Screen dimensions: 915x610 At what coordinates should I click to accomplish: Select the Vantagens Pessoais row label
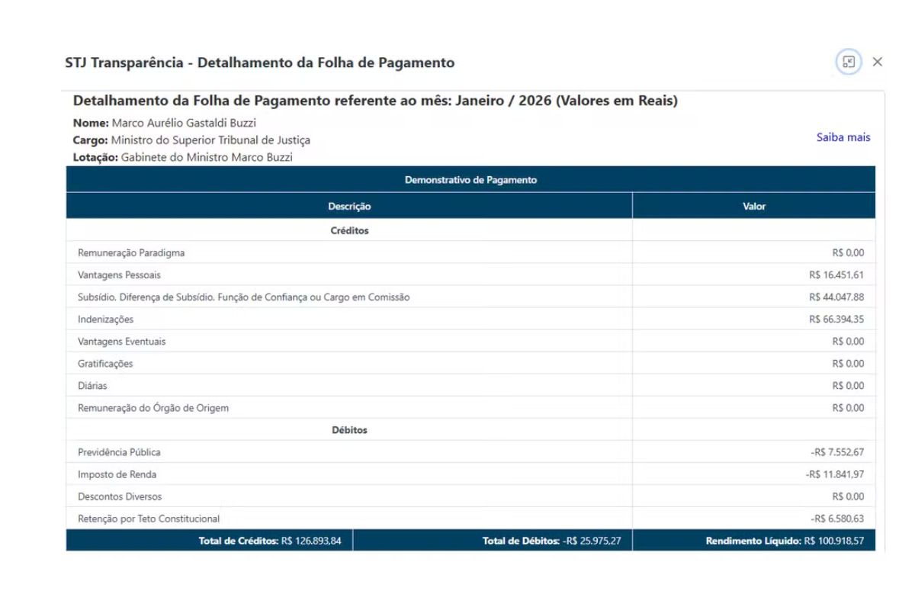point(119,275)
